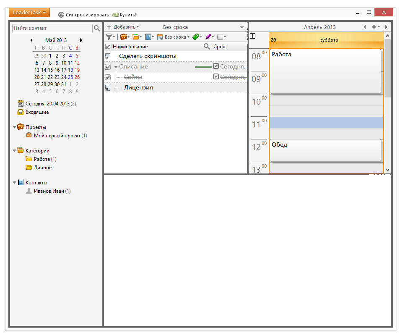
Task: Uncheck the completed Сайты task checkbox
Action: tap(108, 77)
